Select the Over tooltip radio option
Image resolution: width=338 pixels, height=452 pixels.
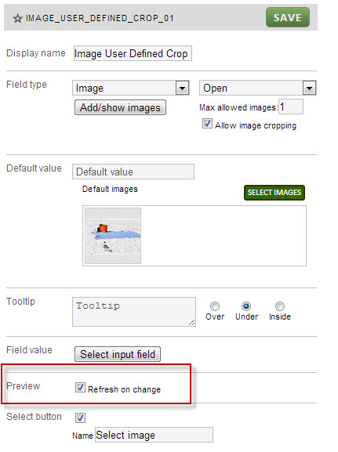pyautogui.click(x=215, y=306)
